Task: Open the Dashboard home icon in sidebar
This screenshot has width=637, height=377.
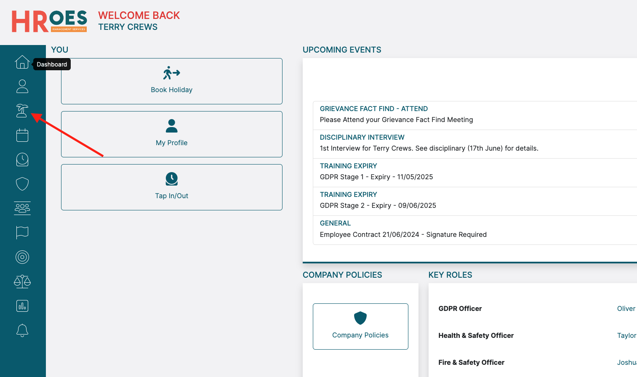Action: pyautogui.click(x=22, y=62)
